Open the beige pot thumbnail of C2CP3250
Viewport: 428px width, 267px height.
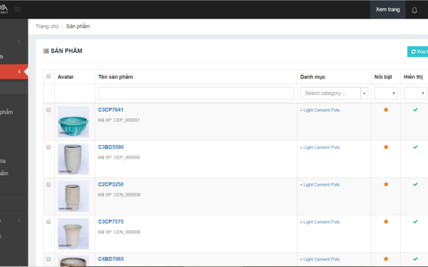pyautogui.click(x=73, y=197)
